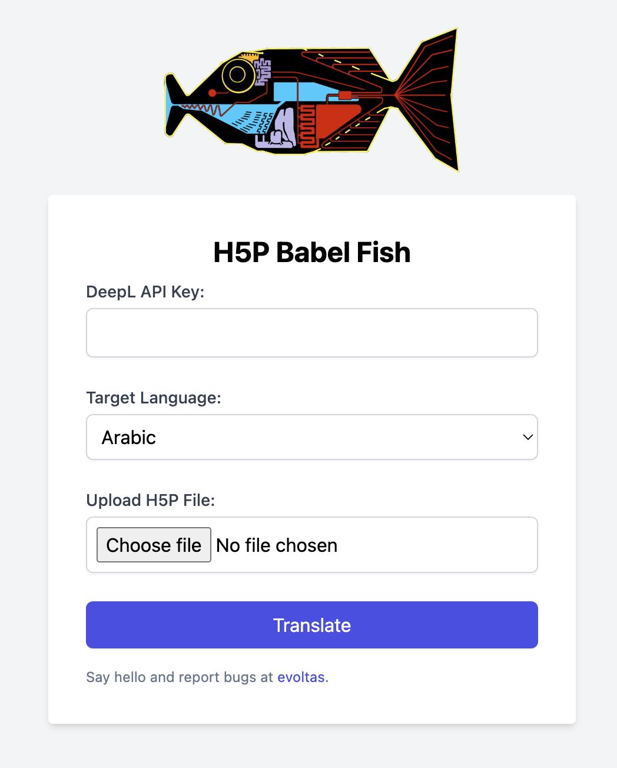Viewport: 617px width, 768px height.
Task: Click the "Target Language:" label
Action: click(153, 398)
